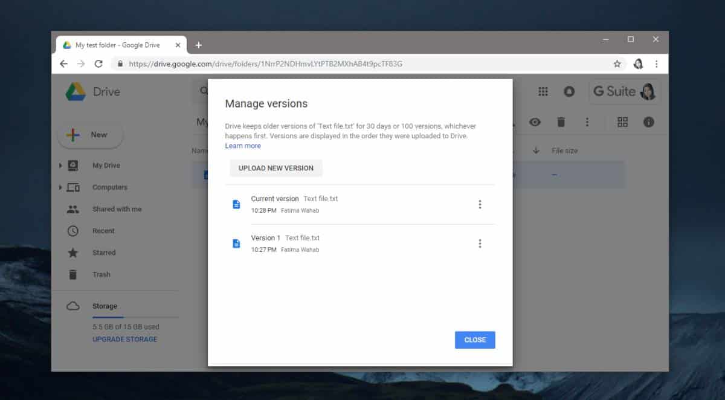Open the details pane info icon
The width and height of the screenshot is (725, 400).
648,121
